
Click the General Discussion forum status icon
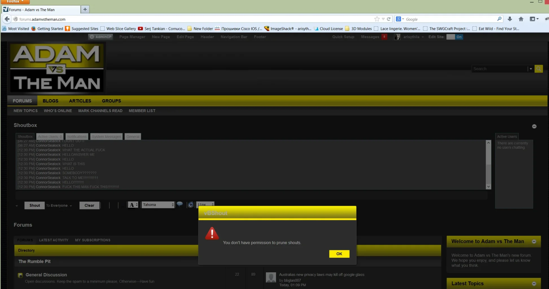[x=20, y=275]
